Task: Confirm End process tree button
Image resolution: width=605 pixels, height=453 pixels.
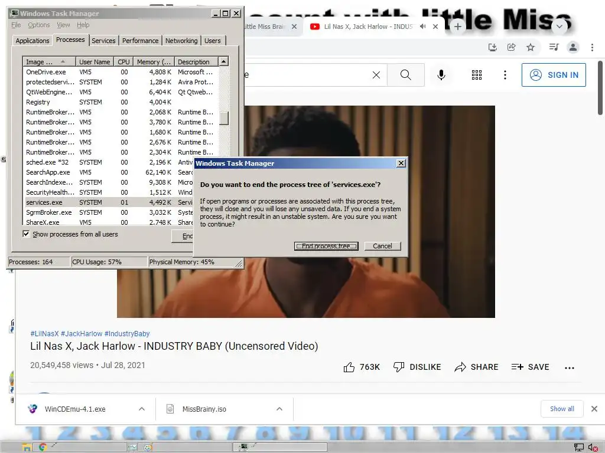Action: (x=326, y=246)
